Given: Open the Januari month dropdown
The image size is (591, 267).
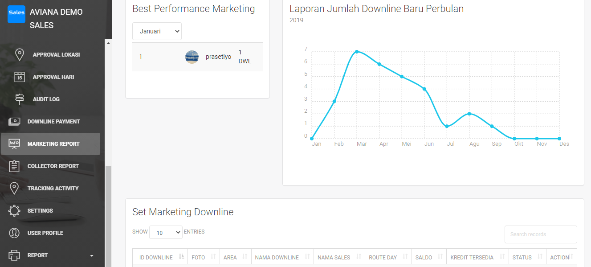Looking at the screenshot, I should (x=157, y=31).
